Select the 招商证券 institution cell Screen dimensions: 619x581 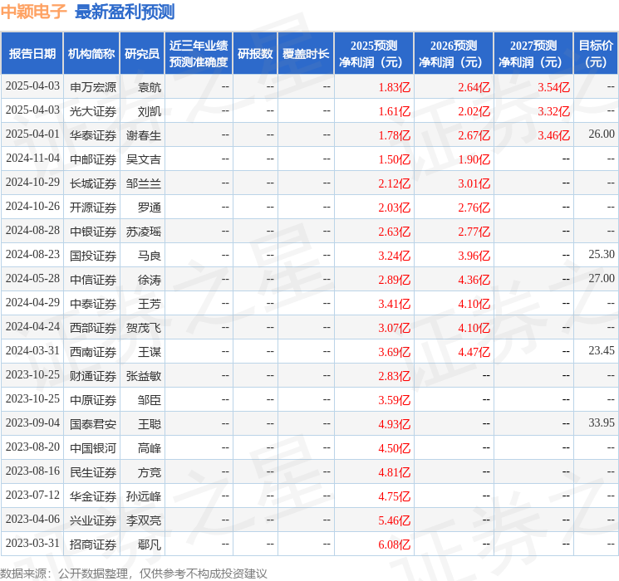(x=93, y=544)
